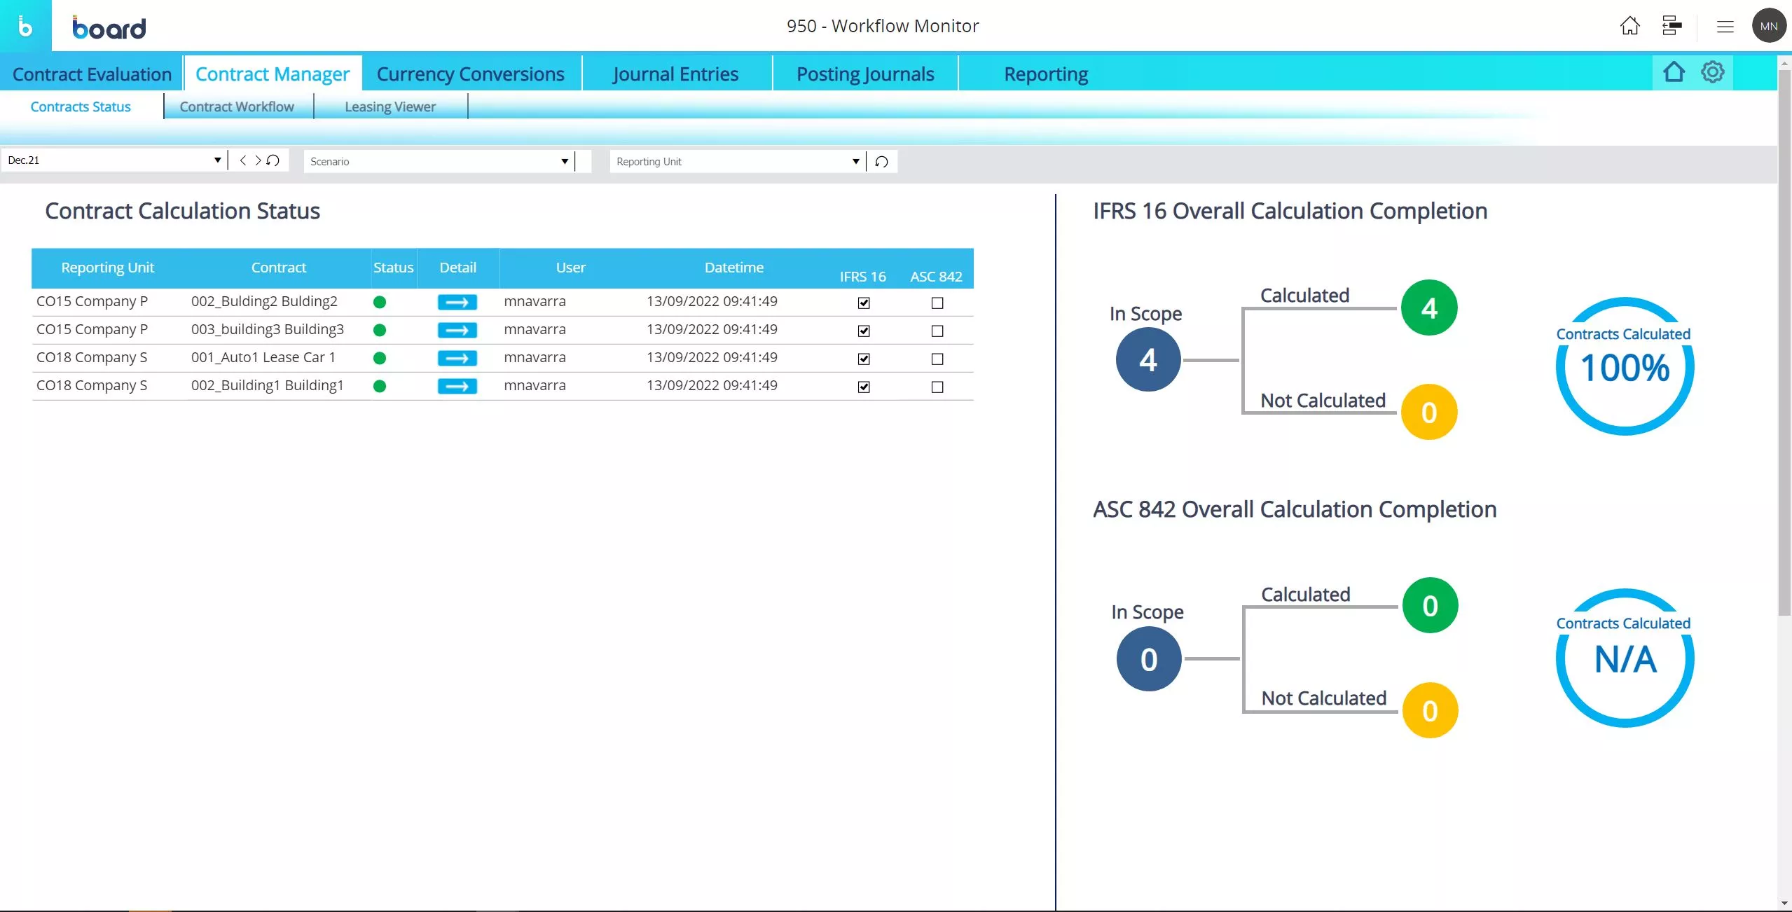Toggle IFRS 16 checkbox for Bulding2 contract
The height and width of the screenshot is (912, 1792).
864,303
